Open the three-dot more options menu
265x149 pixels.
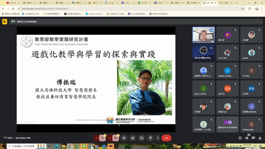(158, 138)
